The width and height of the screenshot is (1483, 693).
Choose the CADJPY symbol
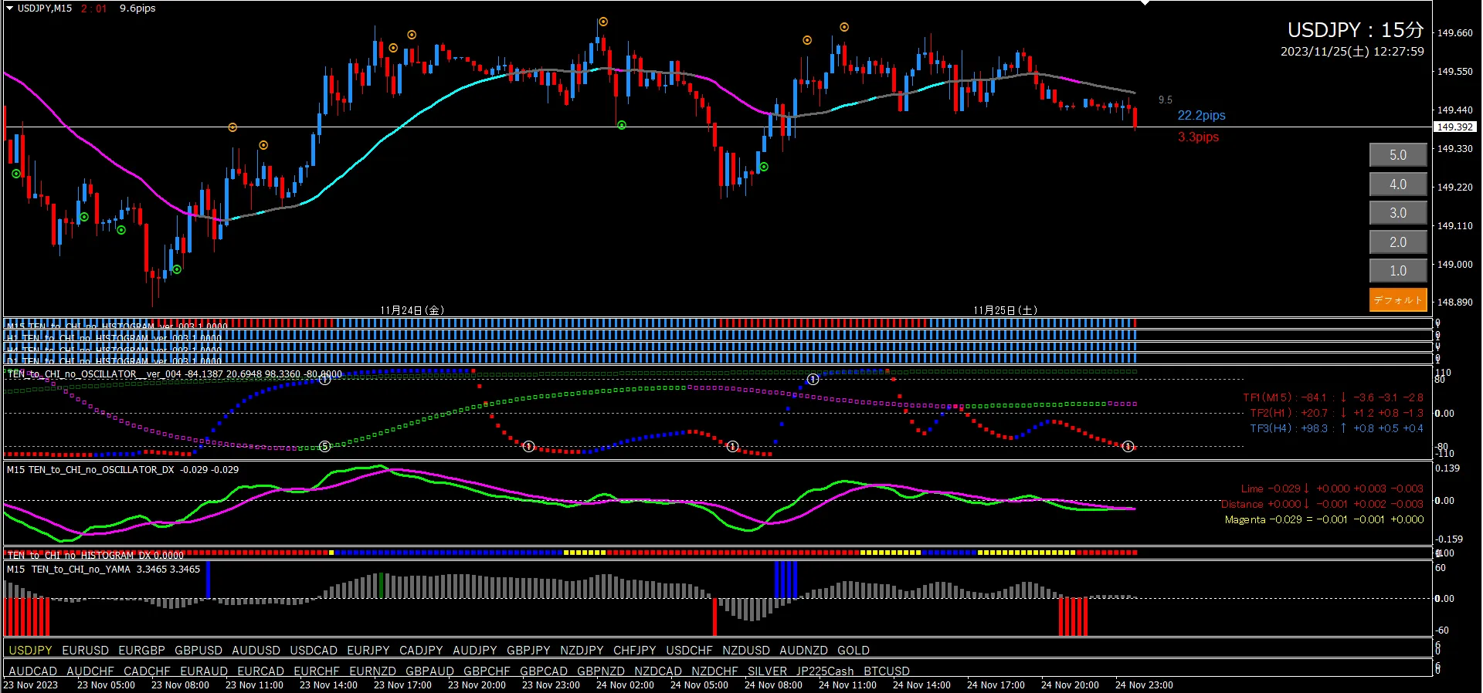[421, 651]
